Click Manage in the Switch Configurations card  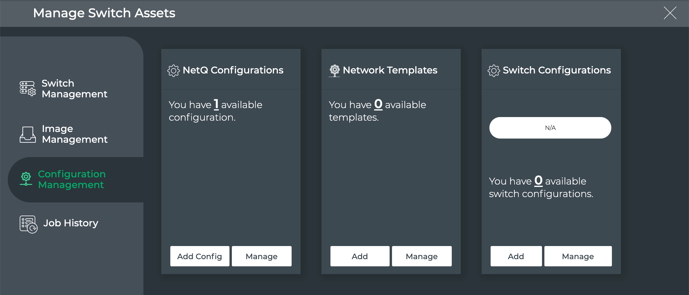[x=578, y=256]
